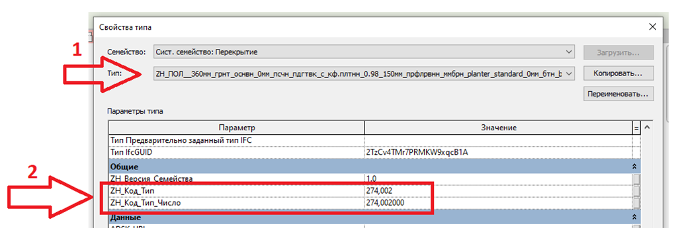Click the Данные group header label
Screen dimensions: 678x240
(126, 217)
